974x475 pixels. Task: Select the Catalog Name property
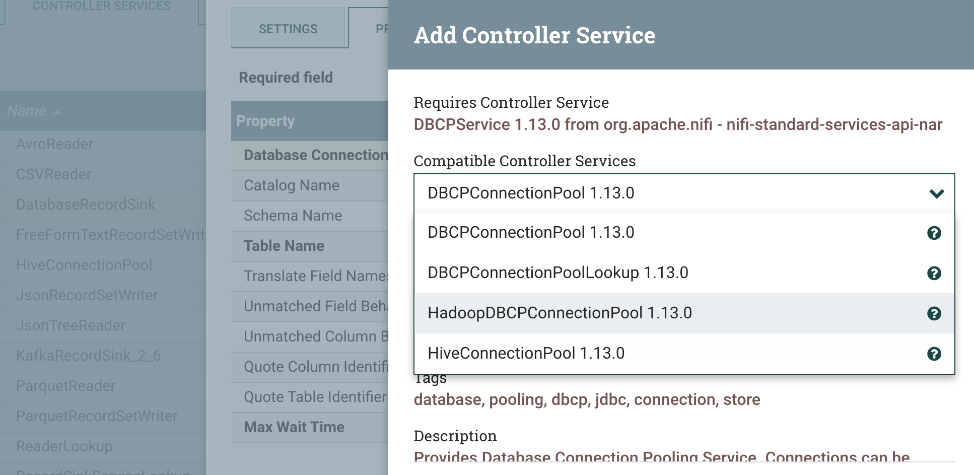[x=292, y=185]
